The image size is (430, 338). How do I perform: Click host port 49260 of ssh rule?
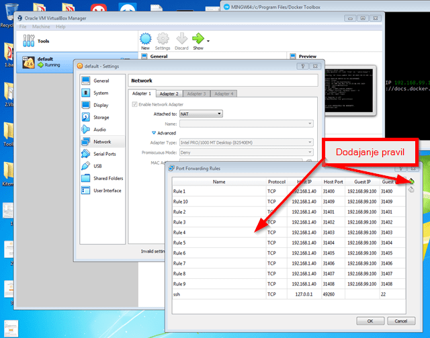click(x=333, y=294)
